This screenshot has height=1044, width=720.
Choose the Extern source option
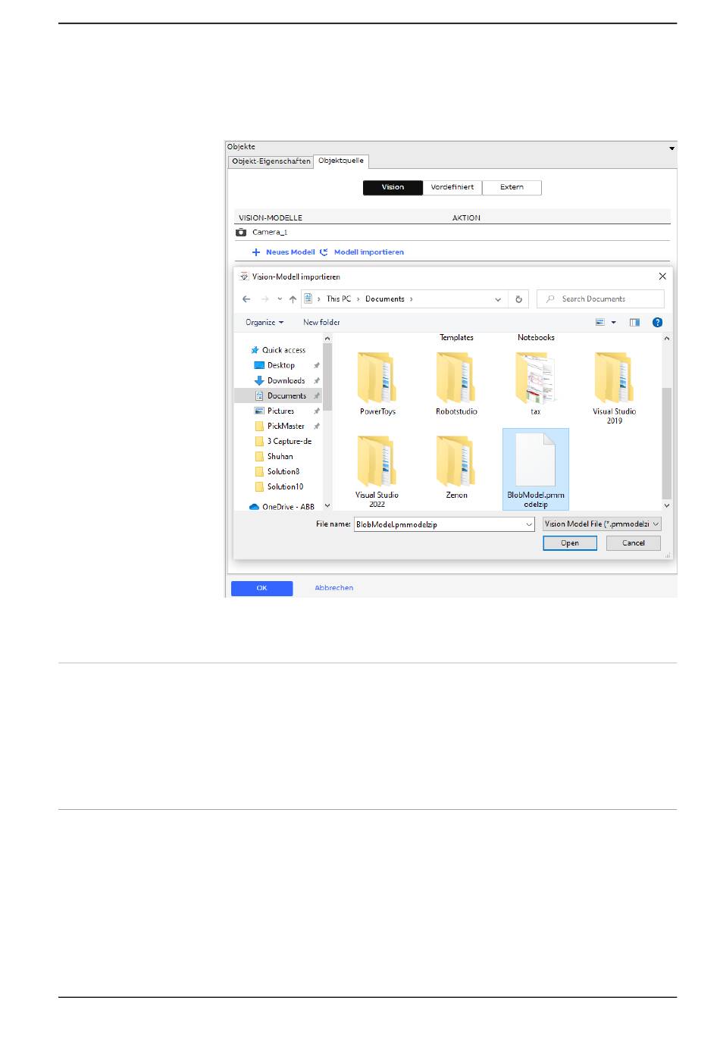(x=512, y=187)
